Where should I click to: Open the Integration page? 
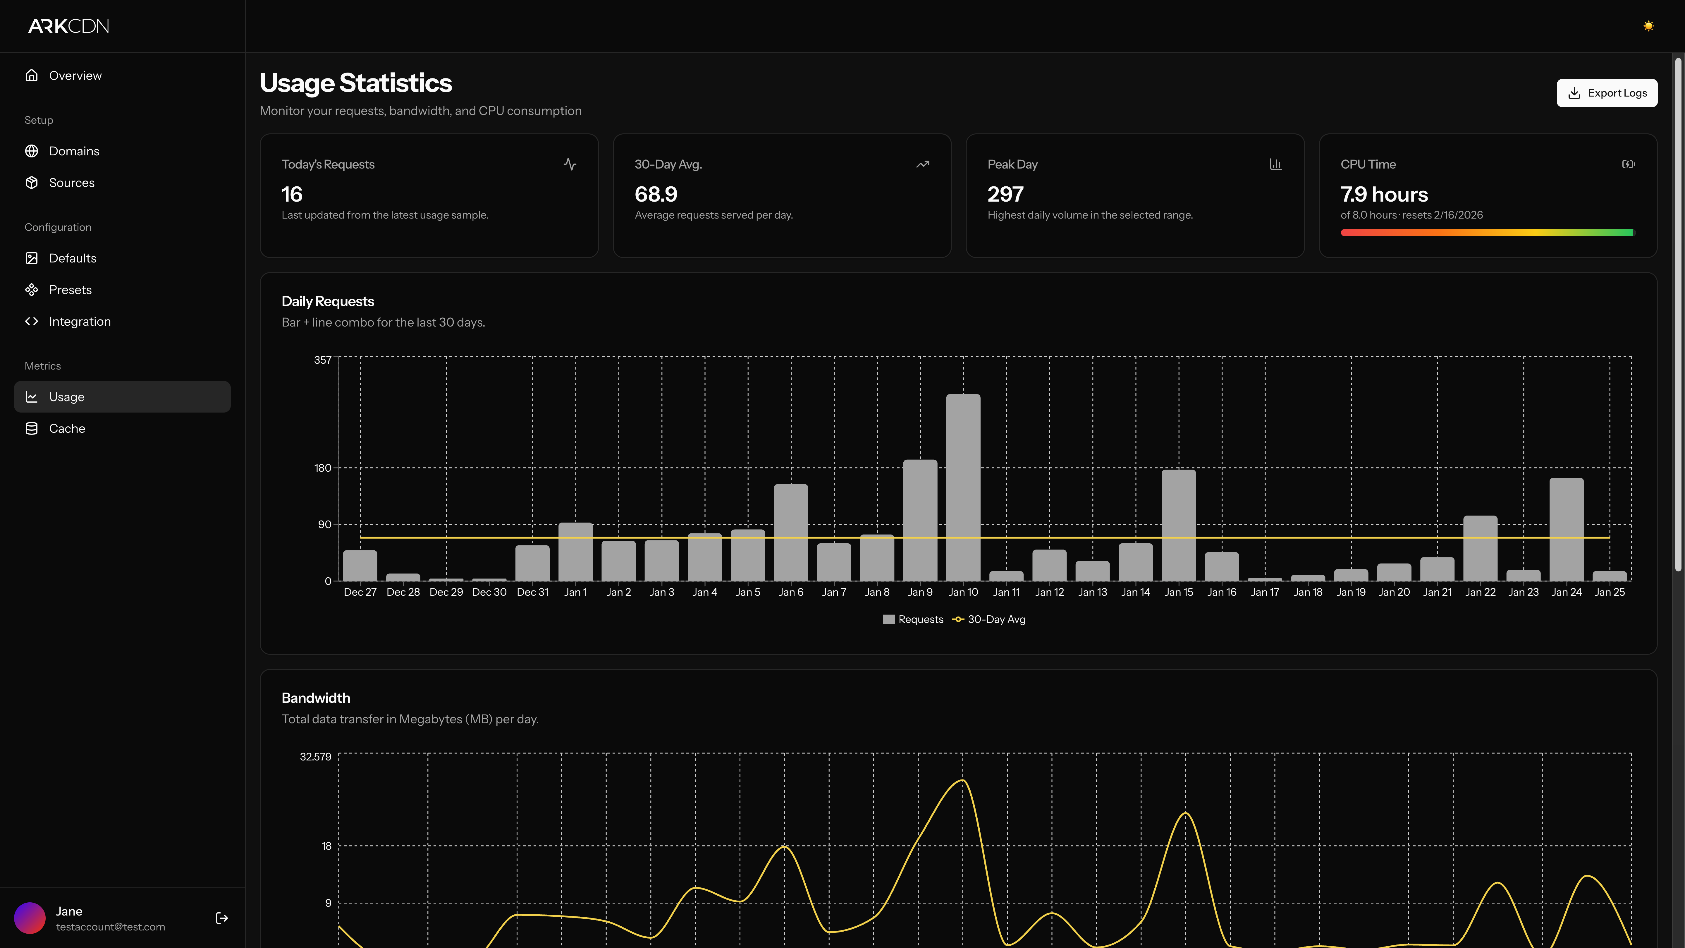coord(122,321)
